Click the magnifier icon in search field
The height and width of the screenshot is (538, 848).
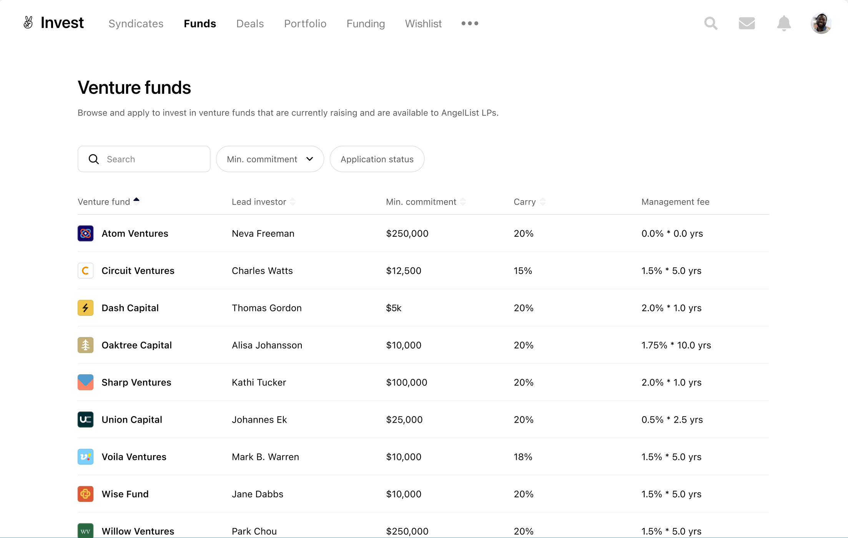tap(94, 159)
